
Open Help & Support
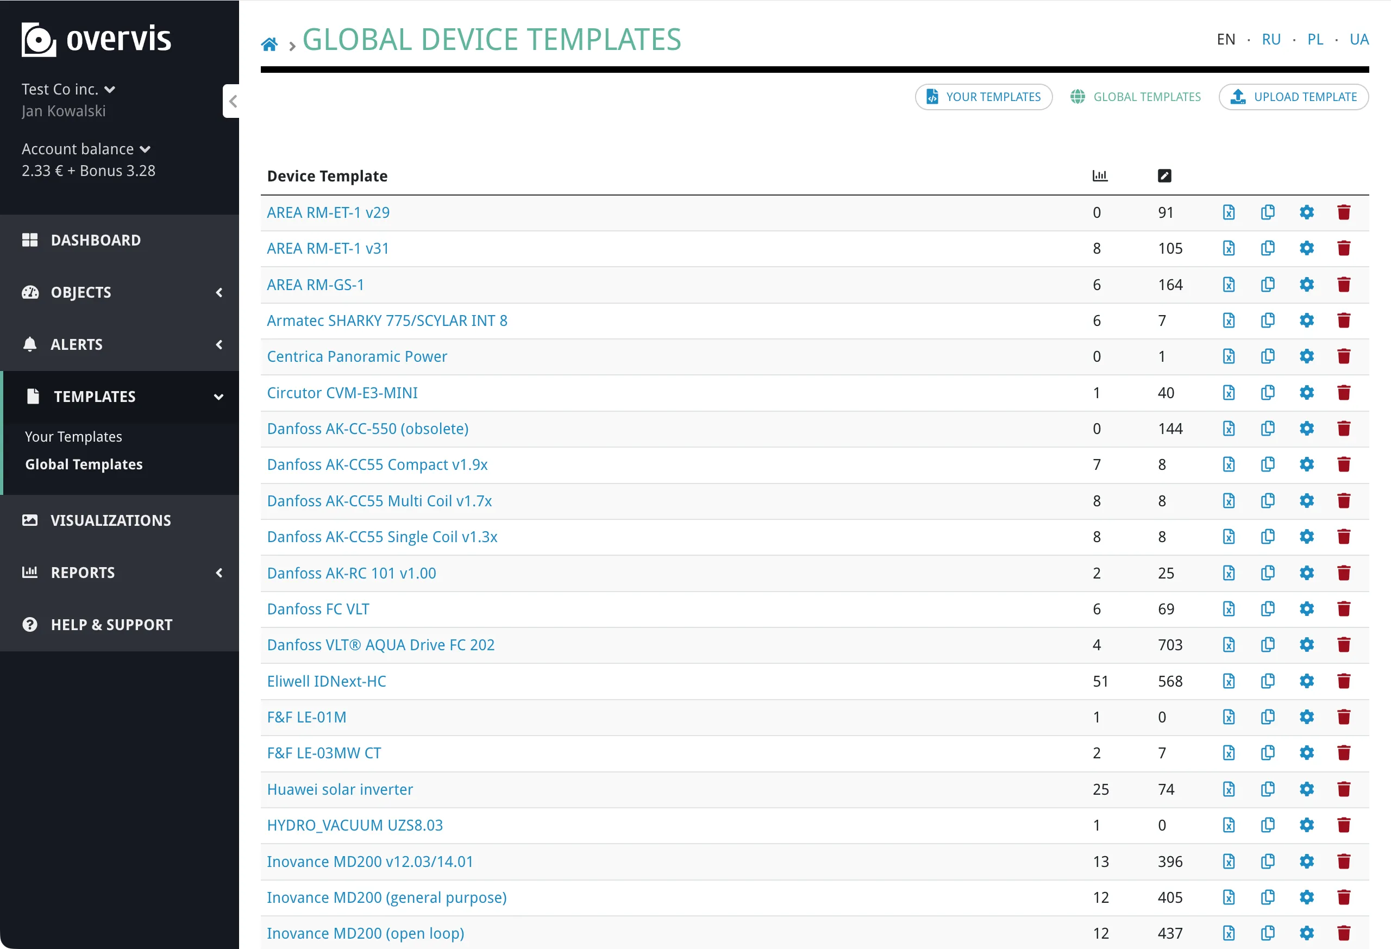(120, 625)
